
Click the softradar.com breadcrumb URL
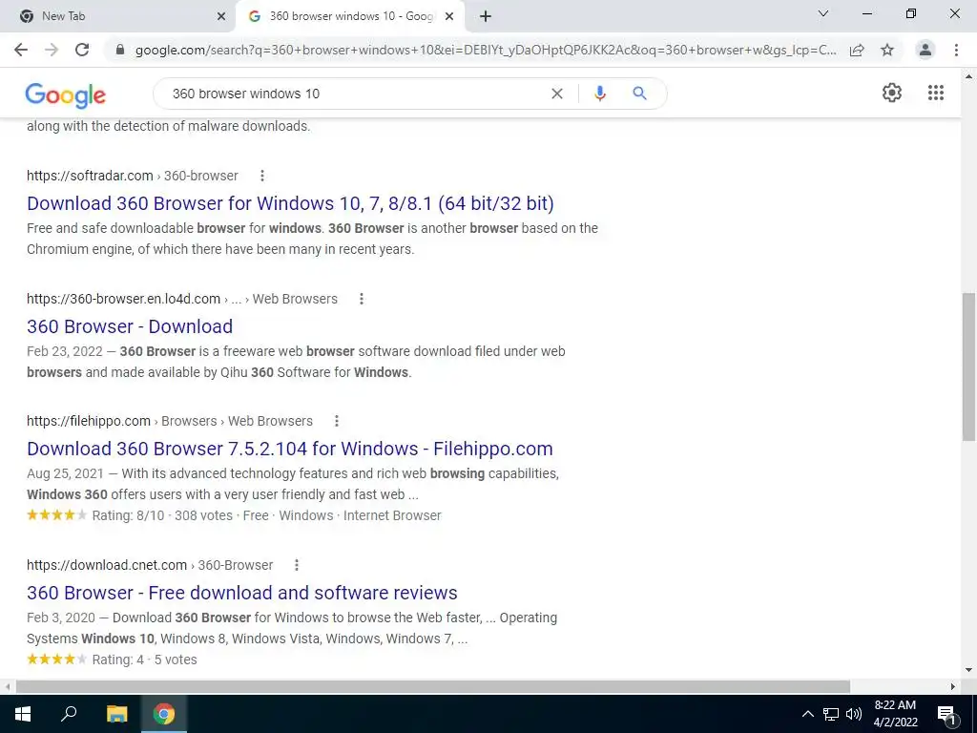click(132, 176)
